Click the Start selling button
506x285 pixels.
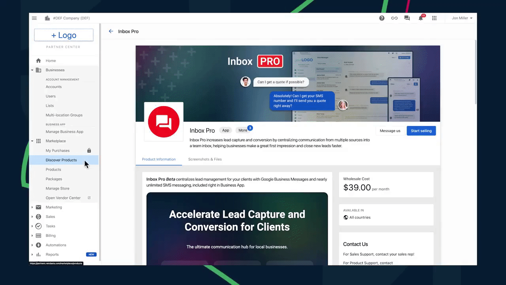[421, 131]
